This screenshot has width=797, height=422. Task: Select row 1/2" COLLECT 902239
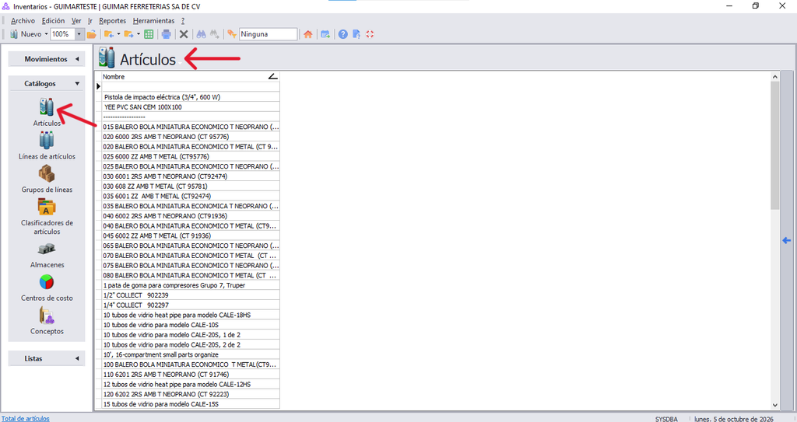pos(191,295)
